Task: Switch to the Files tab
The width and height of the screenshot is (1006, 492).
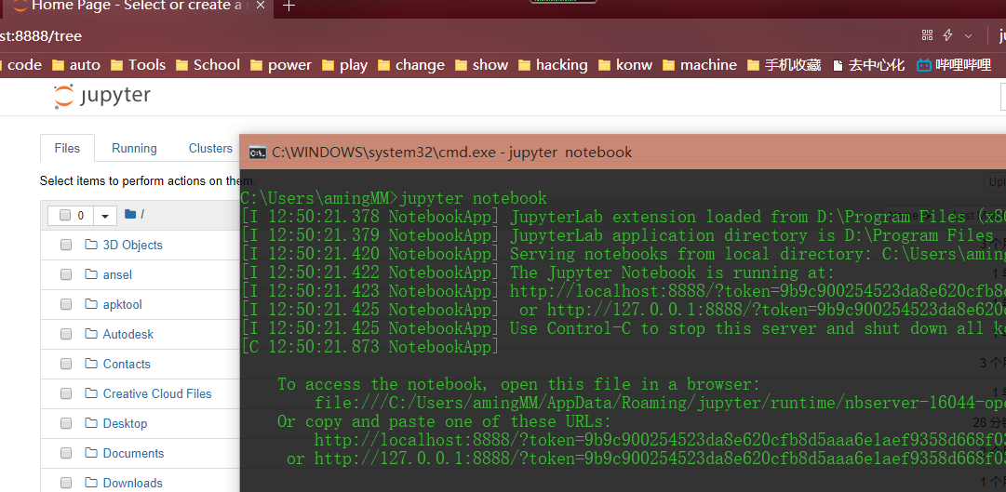Action: (67, 148)
